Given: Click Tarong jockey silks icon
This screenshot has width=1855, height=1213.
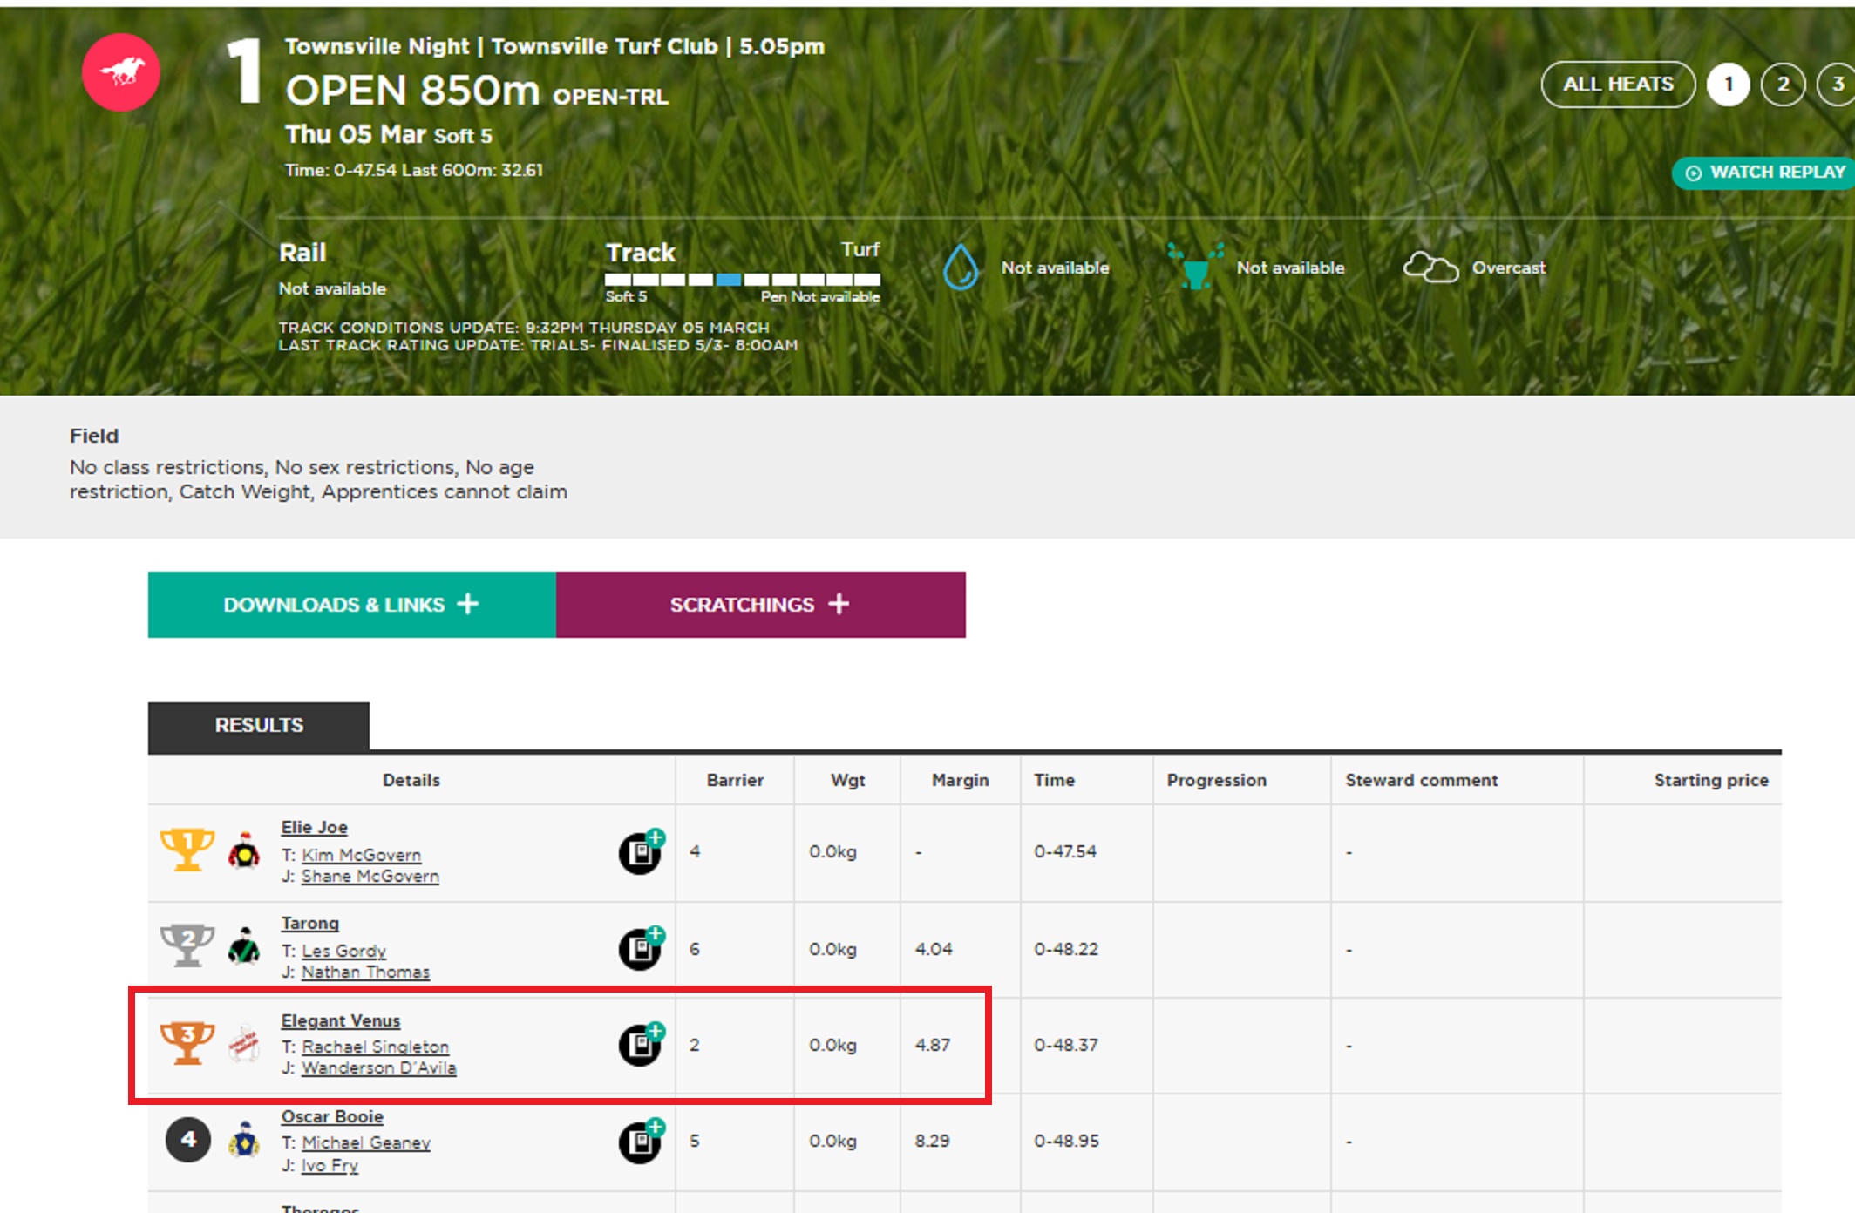Looking at the screenshot, I should coord(244,947).
